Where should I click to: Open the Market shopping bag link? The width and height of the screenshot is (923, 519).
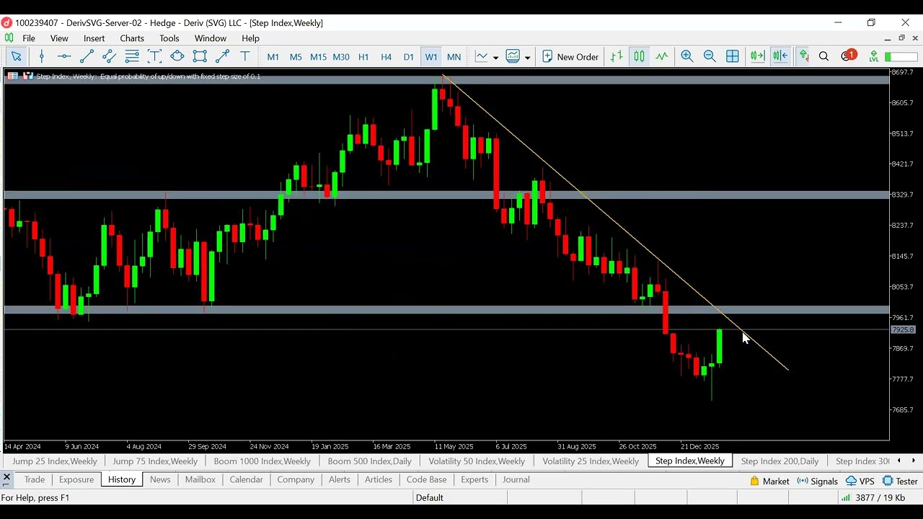pyautogui.click(x=769, y=482)
